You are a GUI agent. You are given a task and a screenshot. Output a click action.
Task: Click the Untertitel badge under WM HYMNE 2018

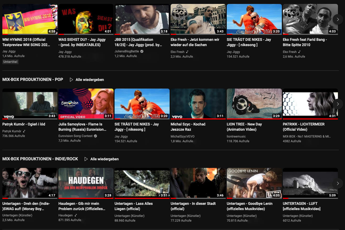10,62
